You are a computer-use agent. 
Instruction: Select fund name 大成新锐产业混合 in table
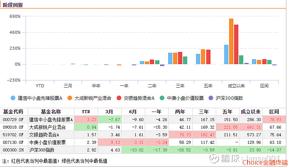tap(47, 127)
